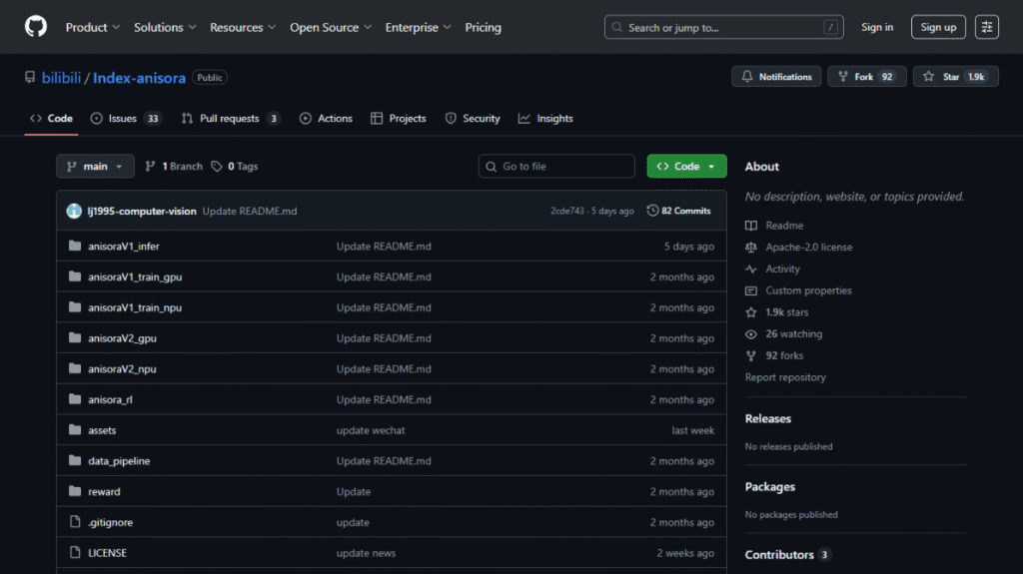Click the file icon beside .gitignore
1023x574 pixels.
click(x=75, y=522)
